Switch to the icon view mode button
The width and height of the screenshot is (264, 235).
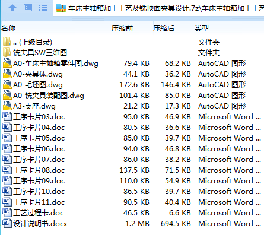coord(28,8)
